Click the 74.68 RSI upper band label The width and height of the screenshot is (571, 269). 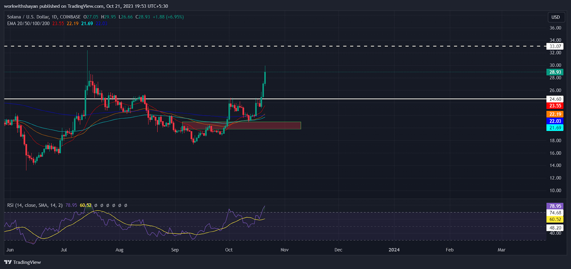[555, 213]
